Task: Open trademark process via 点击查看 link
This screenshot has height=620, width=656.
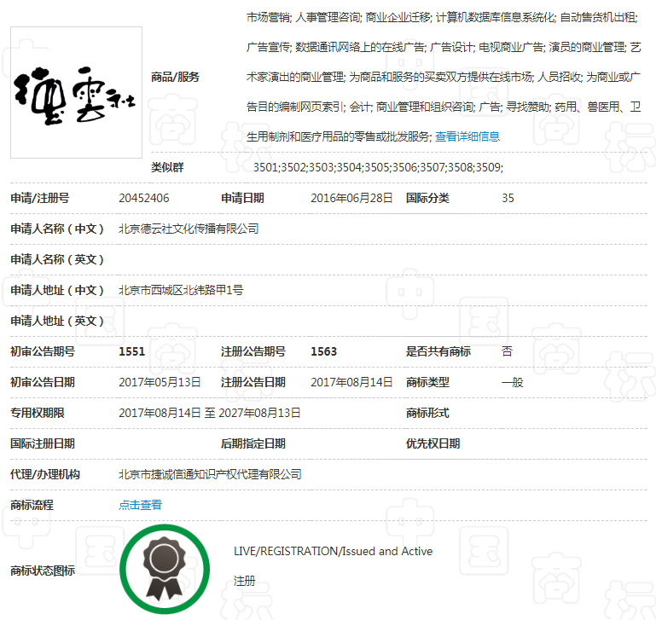Action: click(x=140, y=505)
